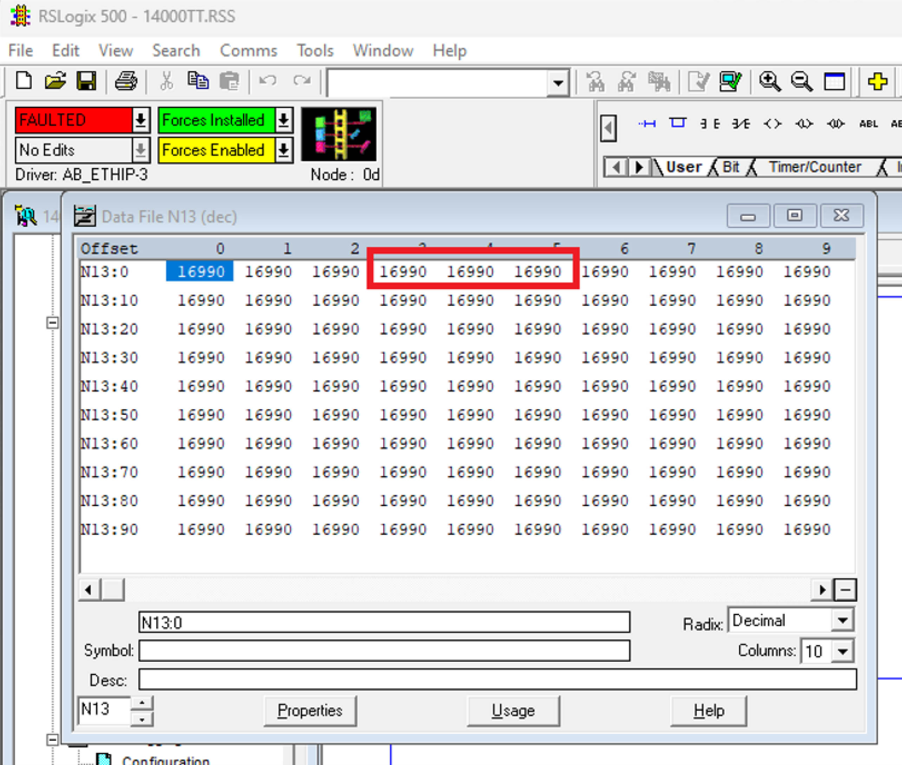Open the FAULTED processor status dropdown
The image size is (902, 765).
click(x=140, y=120)
